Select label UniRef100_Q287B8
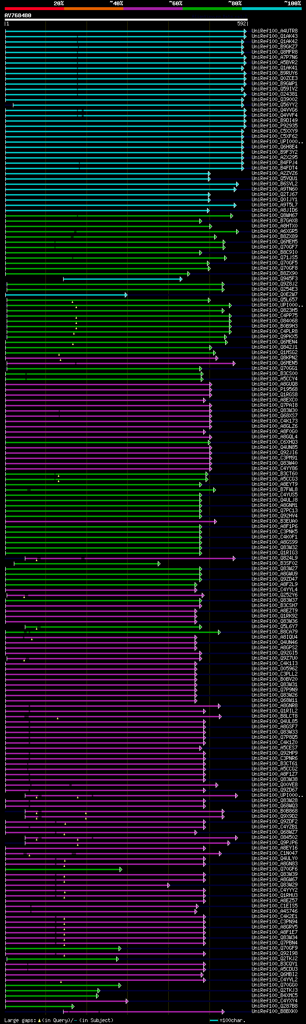Viewport: 306px width, 1024px height. 274,1006
